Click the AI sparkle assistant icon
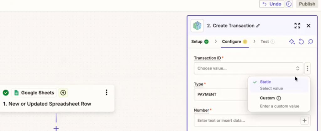Viewport: 321px width, 131px height. (292, 42)
